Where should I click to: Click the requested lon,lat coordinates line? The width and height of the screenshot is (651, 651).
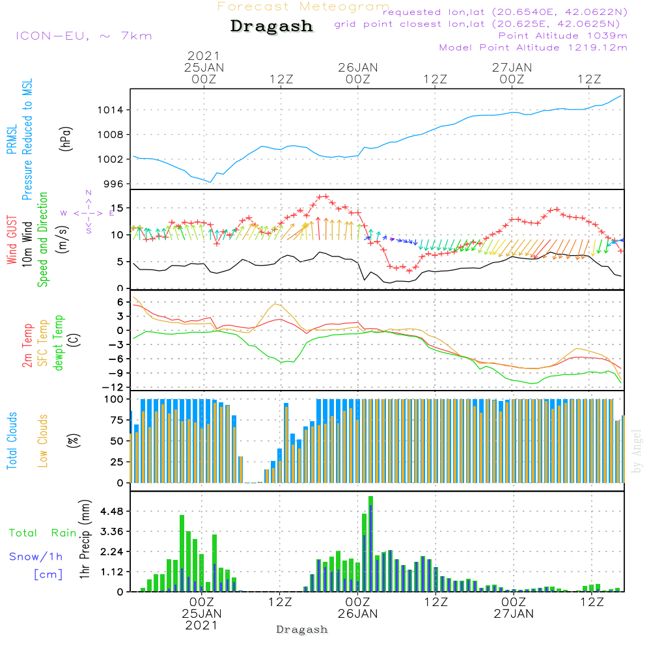point(505,12)
